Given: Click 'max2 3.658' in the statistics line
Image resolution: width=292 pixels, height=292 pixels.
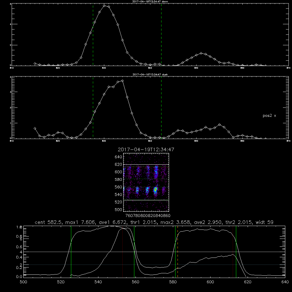Looking at the screenshot, I should pyautogui.click(x=175, y=222).
